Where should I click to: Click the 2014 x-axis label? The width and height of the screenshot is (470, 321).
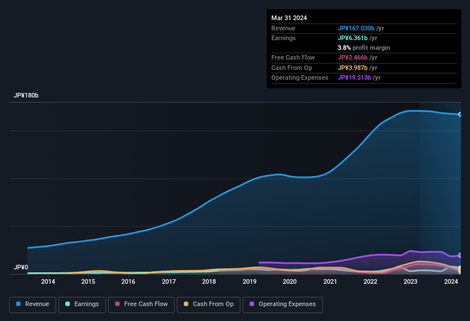click(48, 281)
